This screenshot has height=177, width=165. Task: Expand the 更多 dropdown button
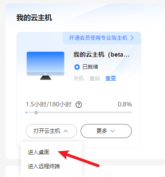[106, 131]
